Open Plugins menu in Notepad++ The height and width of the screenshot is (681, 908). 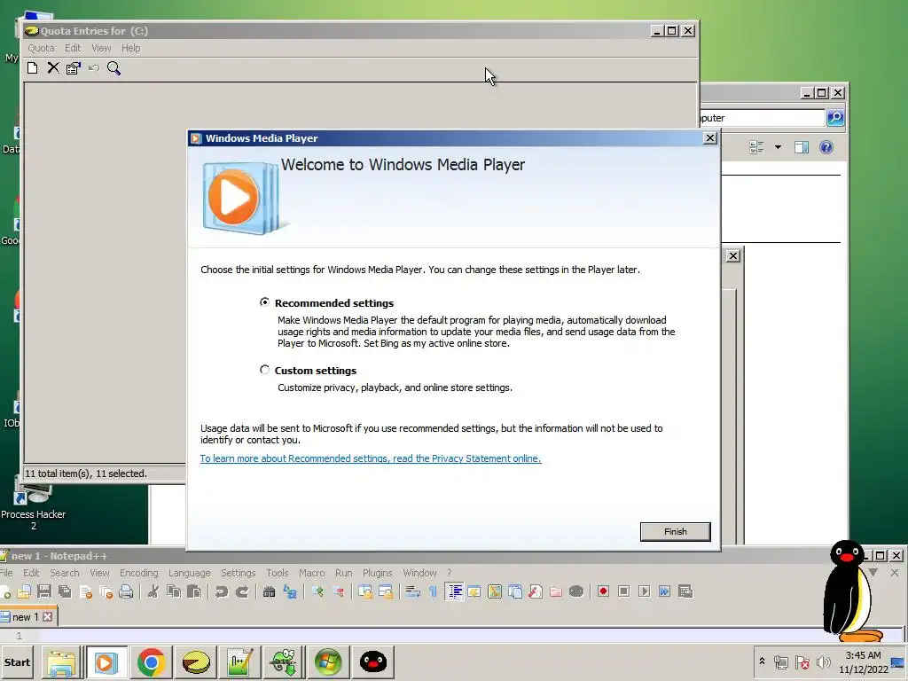click(x=378, y=573)
